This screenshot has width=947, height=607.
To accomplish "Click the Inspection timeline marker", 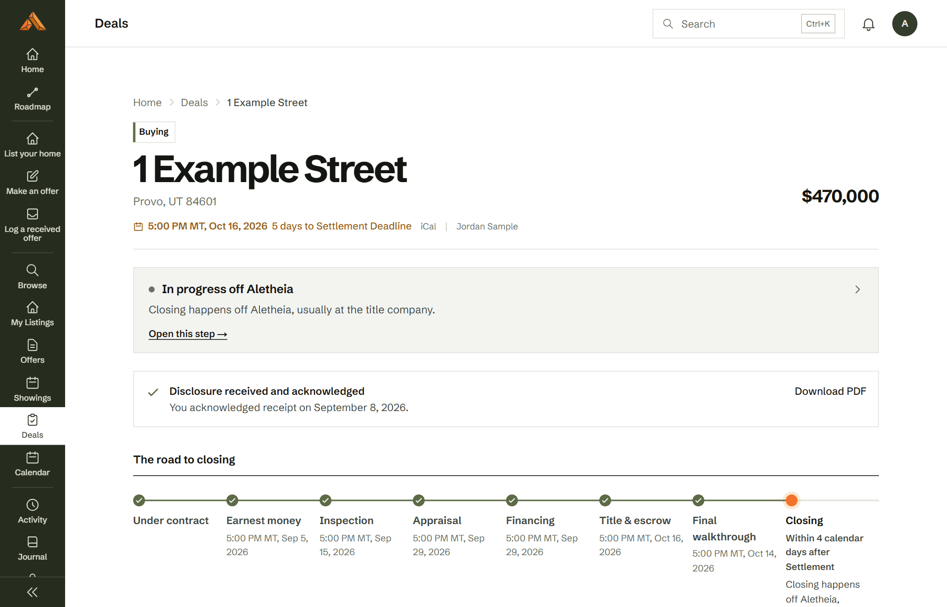I will 326,500.
